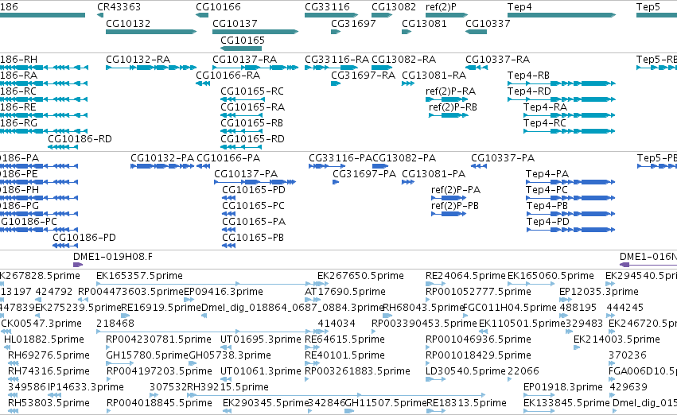Select the LD30540.5prime EST
Viewport: 677px width, 415px height.
pyautogui.click(x=435, y=379)
